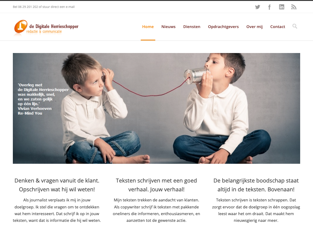Click the 'redactie & communicatie' tagline
Viewport: 313px width, 234px height.
(44, 31)
